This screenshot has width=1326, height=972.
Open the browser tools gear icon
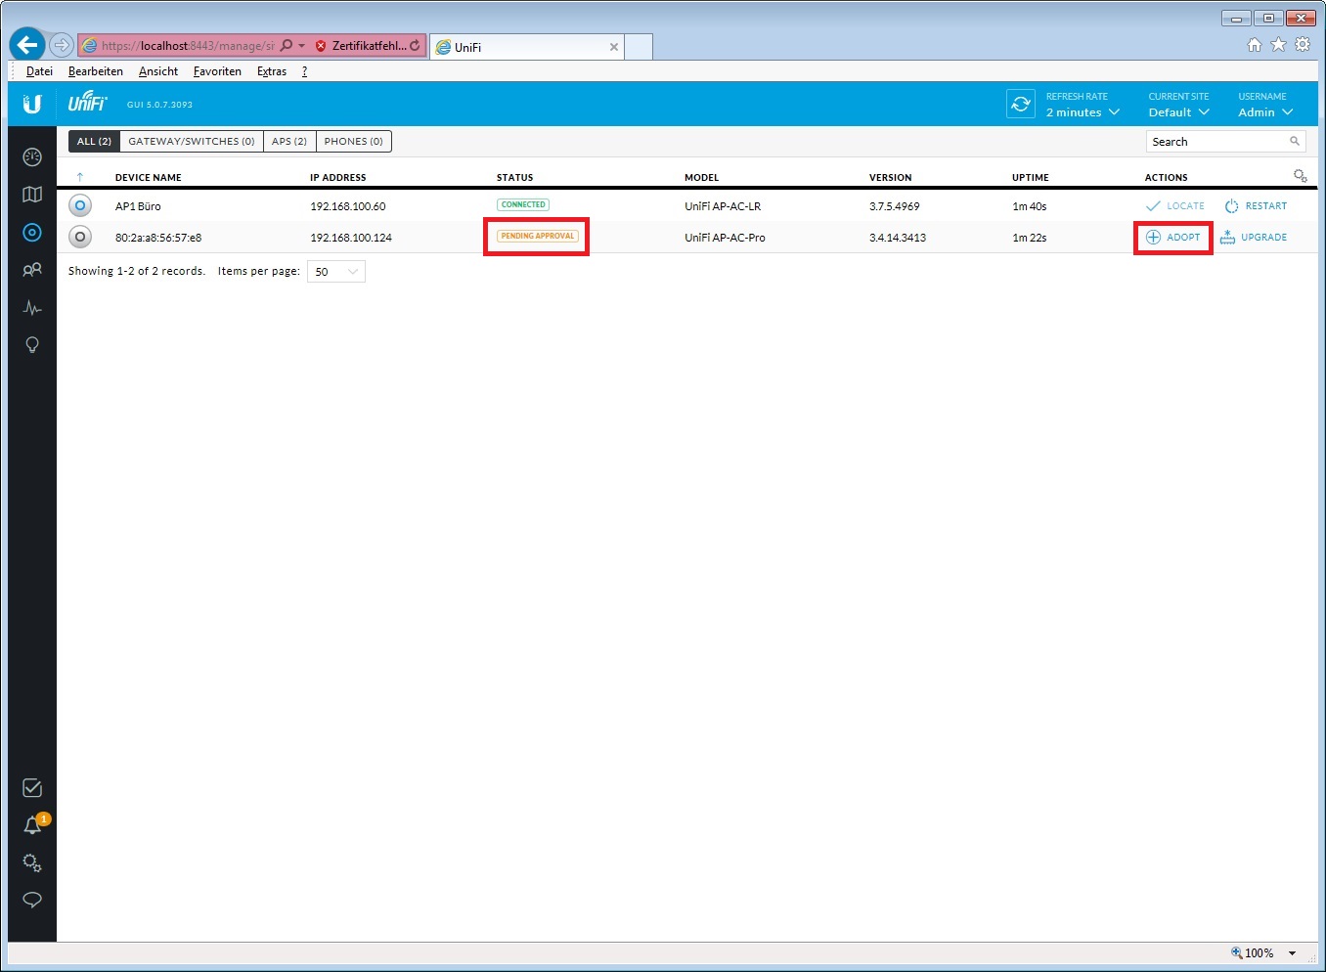(1303, 45)
